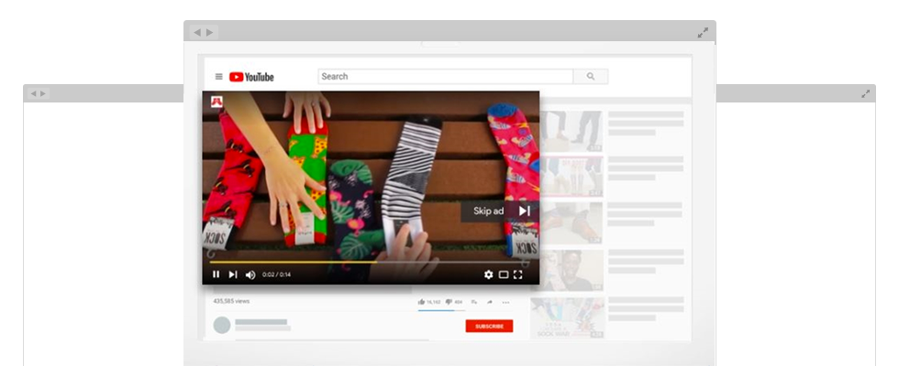Go forward in the rear browser window

coord(42,93)
